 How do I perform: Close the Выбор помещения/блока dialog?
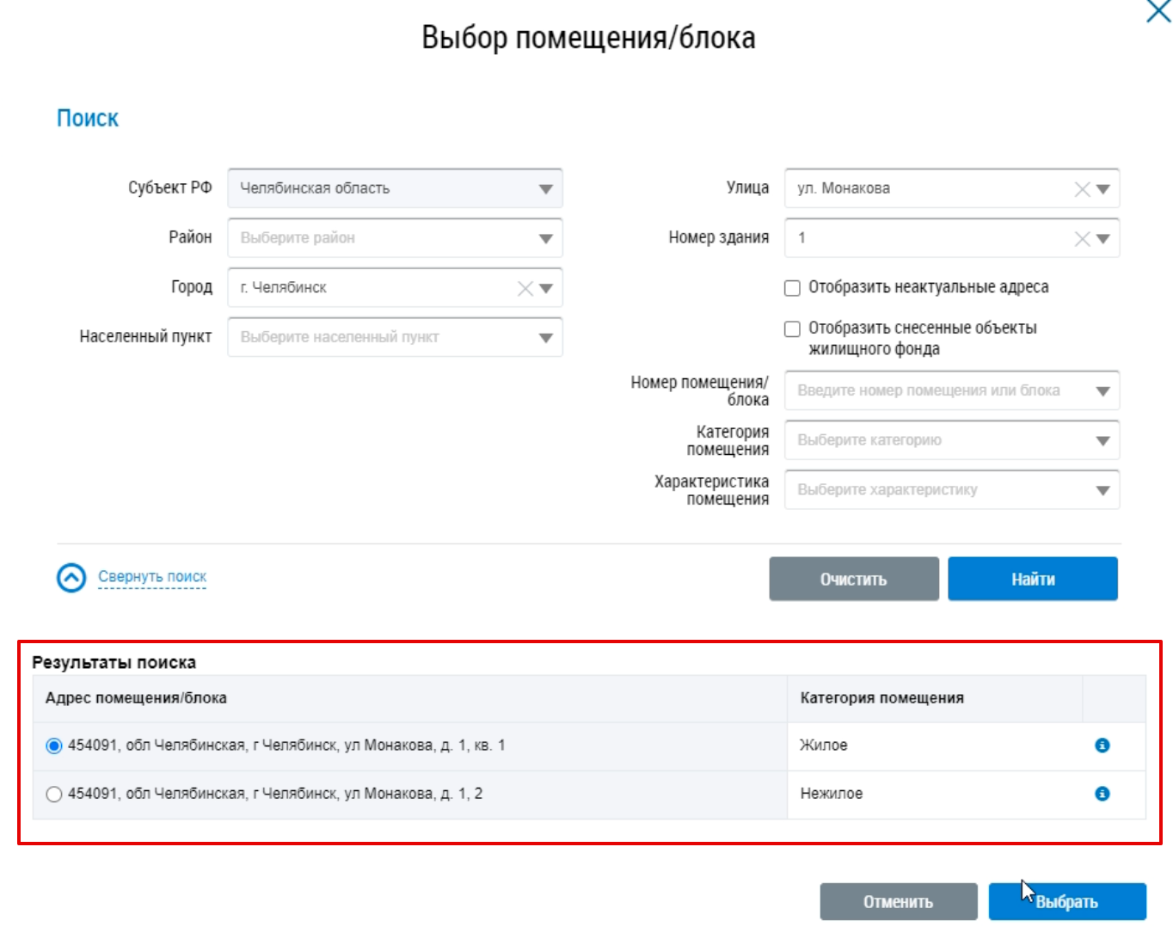pyautogui.click(x=1158, y=12)
